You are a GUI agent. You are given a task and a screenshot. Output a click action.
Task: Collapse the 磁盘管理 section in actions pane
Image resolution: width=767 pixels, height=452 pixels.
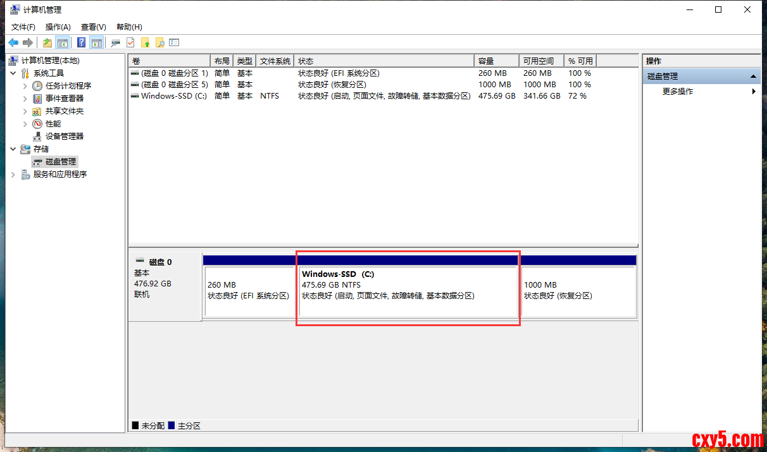click(x=753, y=76)
